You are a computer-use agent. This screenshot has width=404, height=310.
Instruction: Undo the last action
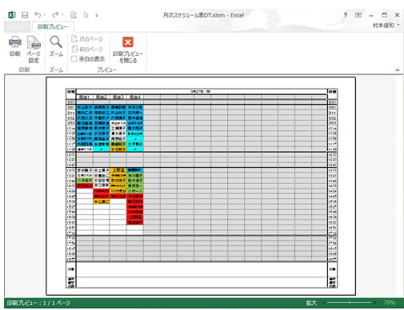(38, 15)
